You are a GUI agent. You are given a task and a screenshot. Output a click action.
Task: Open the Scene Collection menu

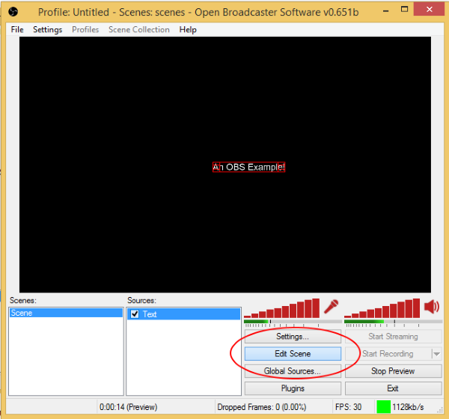pyautogui.click(x=139, y=30)
